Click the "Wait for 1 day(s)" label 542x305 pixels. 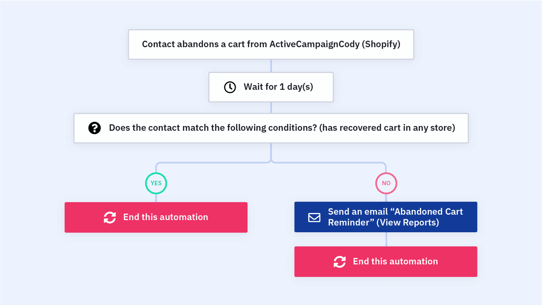pos(278,87)
